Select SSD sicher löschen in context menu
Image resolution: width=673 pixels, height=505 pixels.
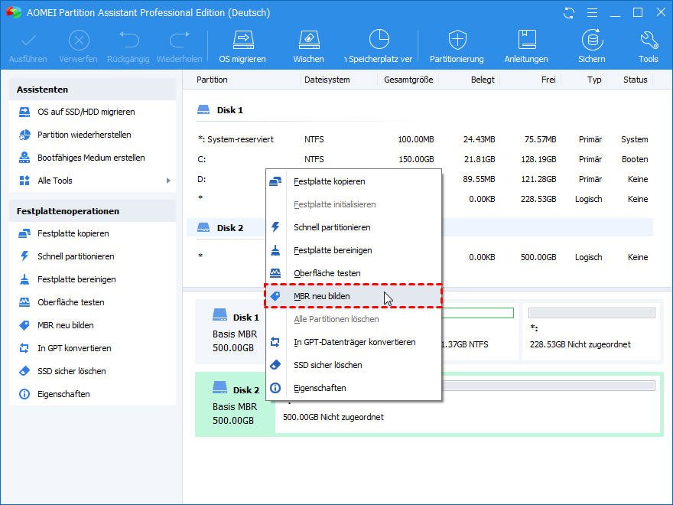point(353,365)
